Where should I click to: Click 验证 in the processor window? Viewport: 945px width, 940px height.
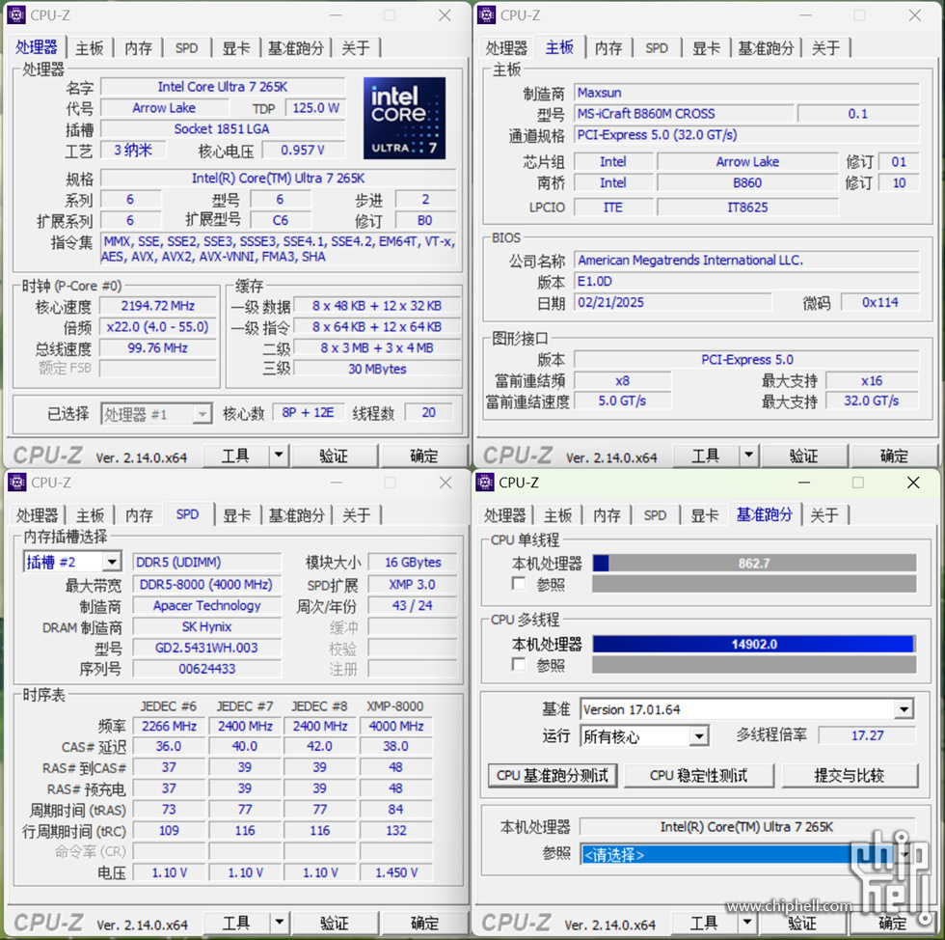(334, 456)
